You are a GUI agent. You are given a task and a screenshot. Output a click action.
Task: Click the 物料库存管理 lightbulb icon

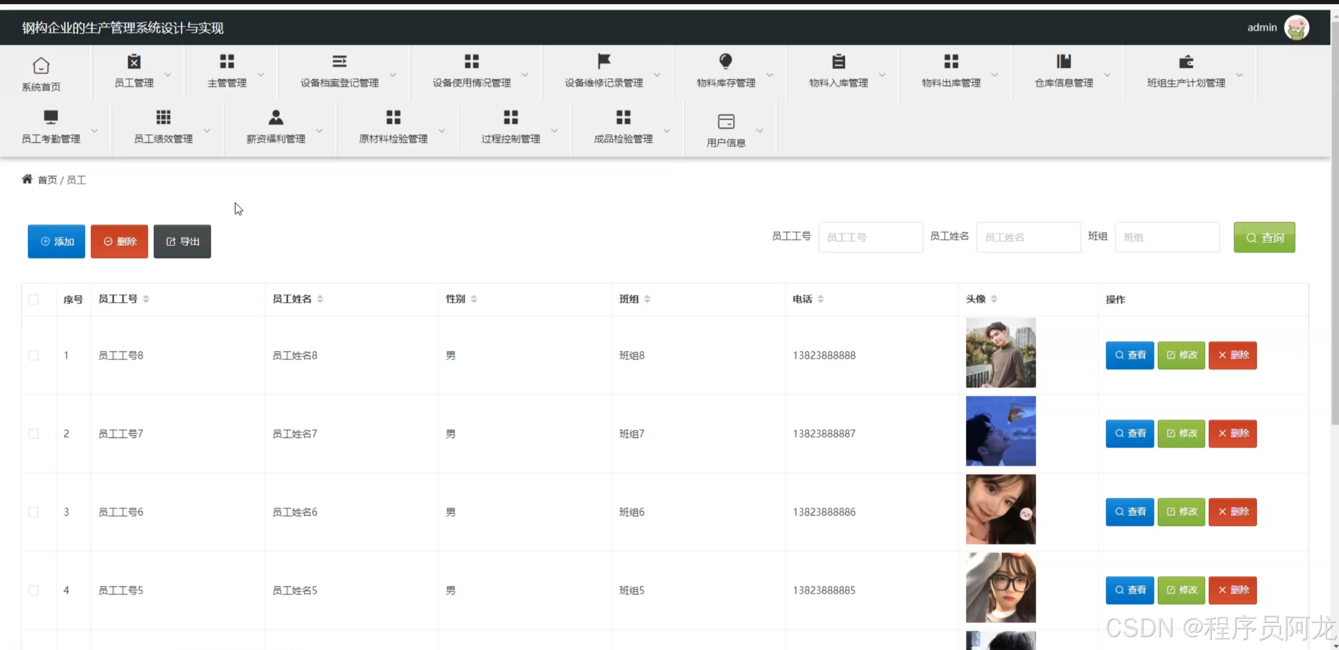point(725,61)
